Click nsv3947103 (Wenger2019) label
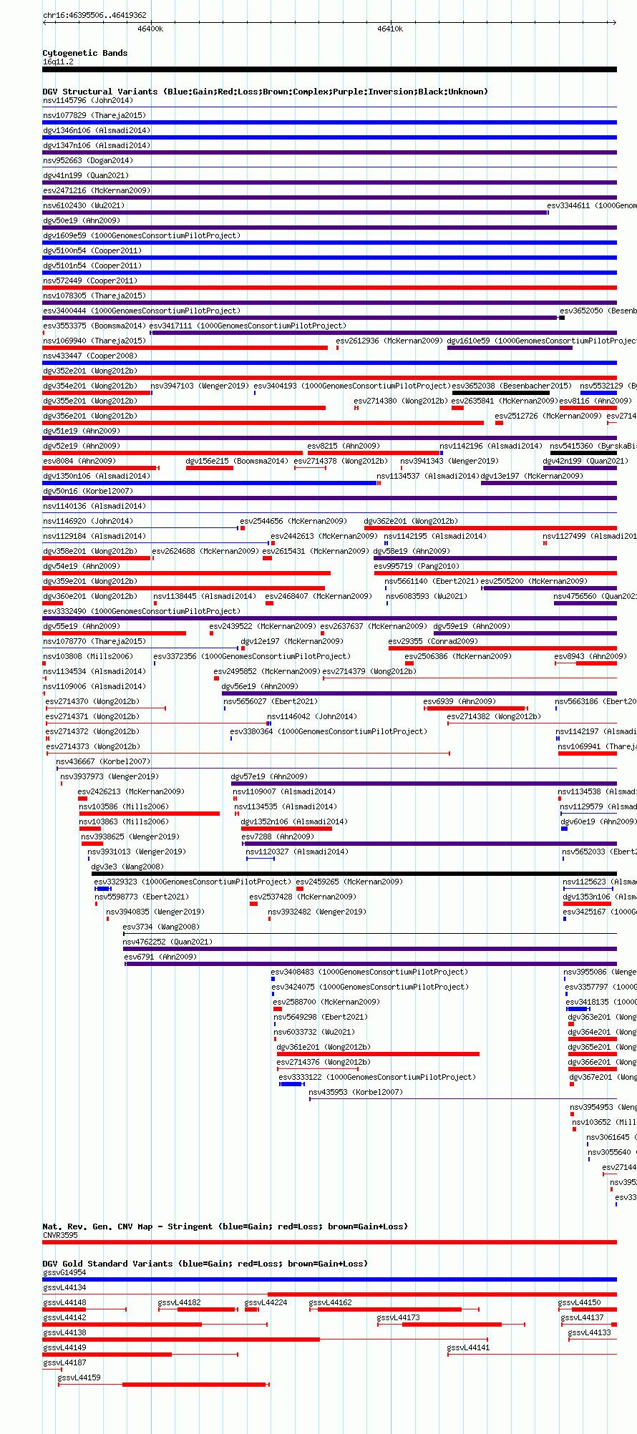The height and width of the screenshot is (1434, 637). [200, 386]
